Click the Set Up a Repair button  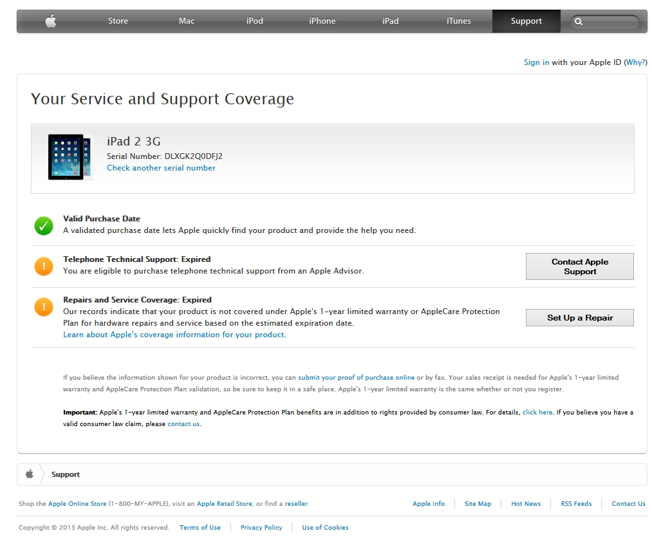[x=580, y=318]
